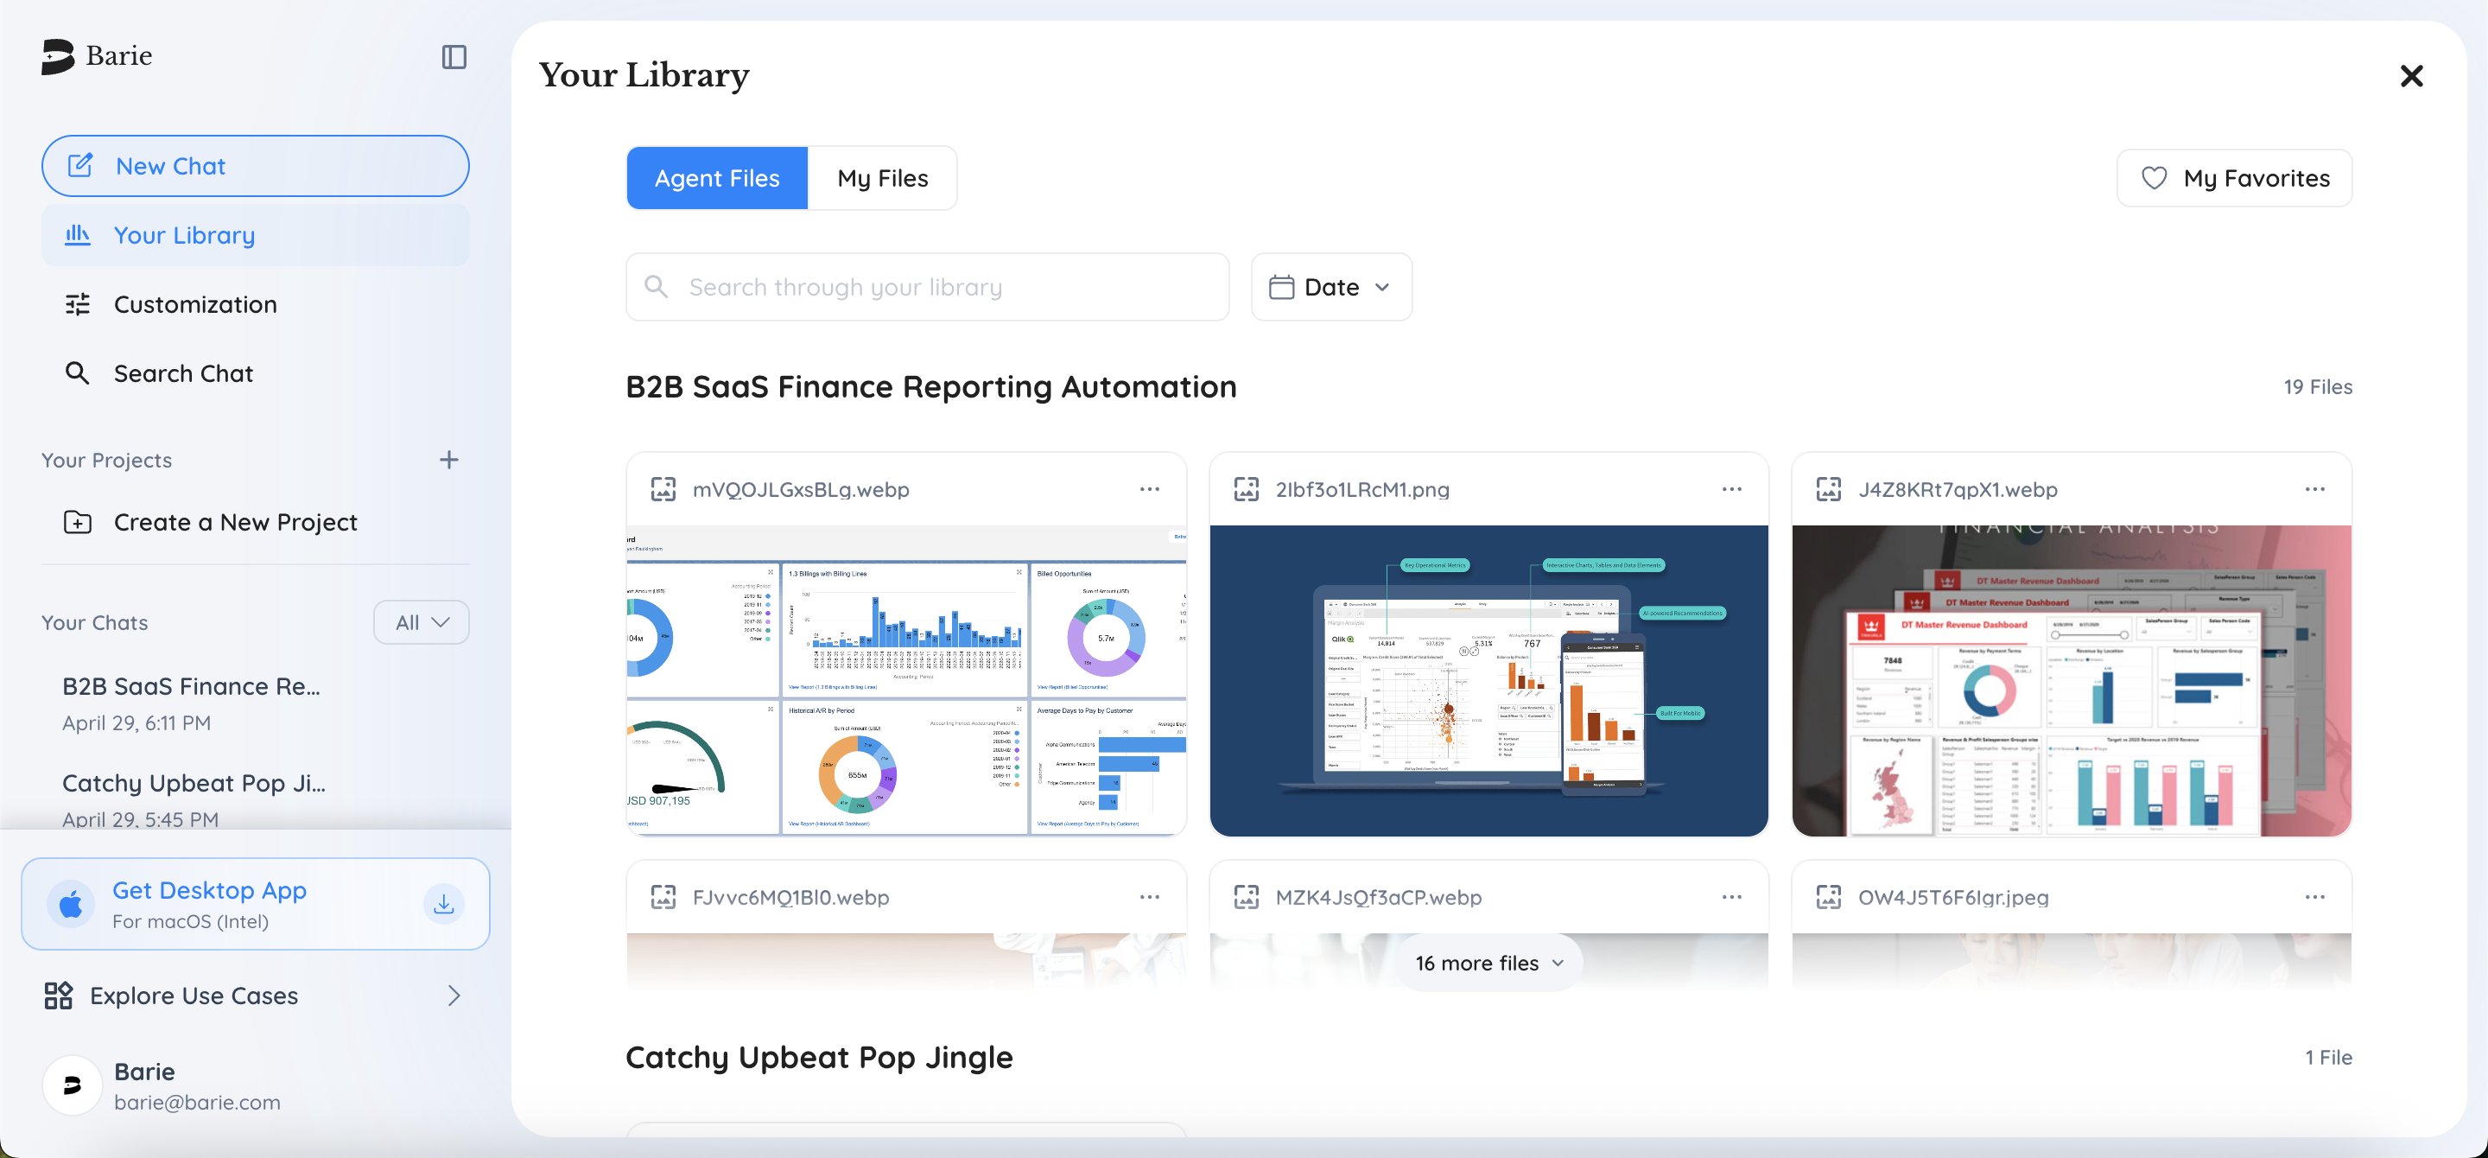The image size is (2488, 1158).
Task: Click image file icon of 2Ibf3o1LRcM1.png
Action: coord(1246,489)
